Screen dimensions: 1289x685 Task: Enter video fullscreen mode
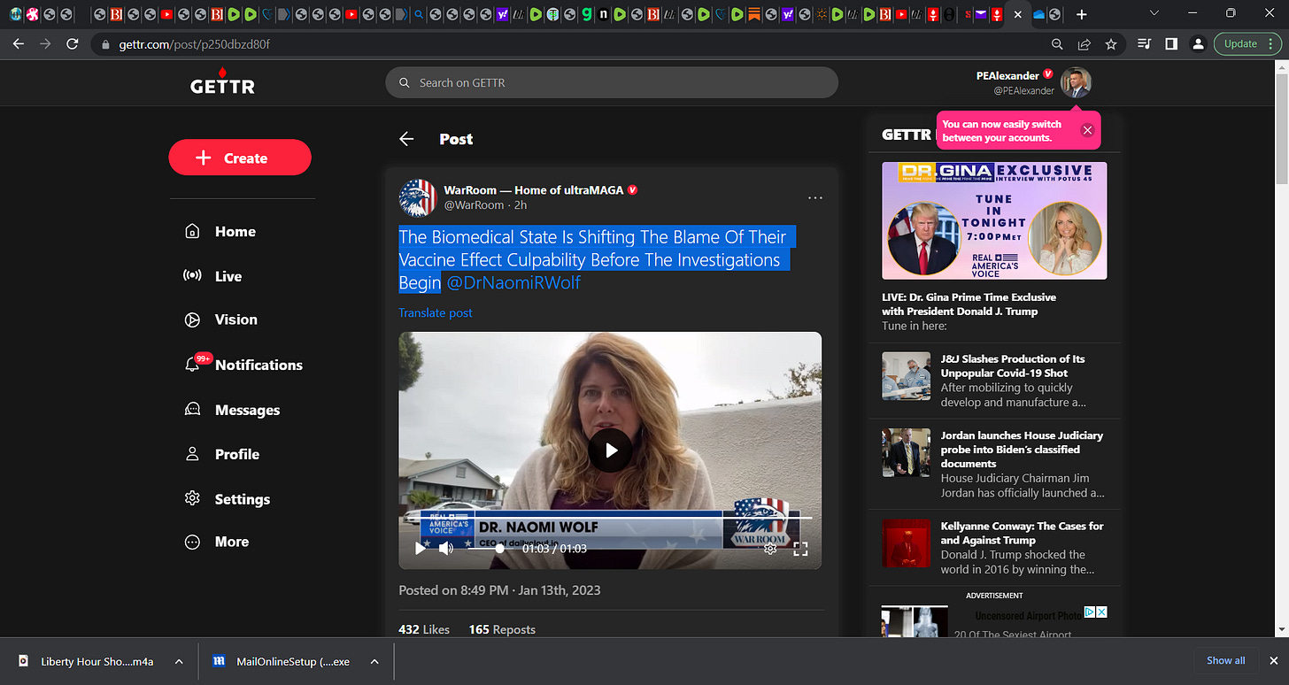pyautogui.click(x=800, y=549)
